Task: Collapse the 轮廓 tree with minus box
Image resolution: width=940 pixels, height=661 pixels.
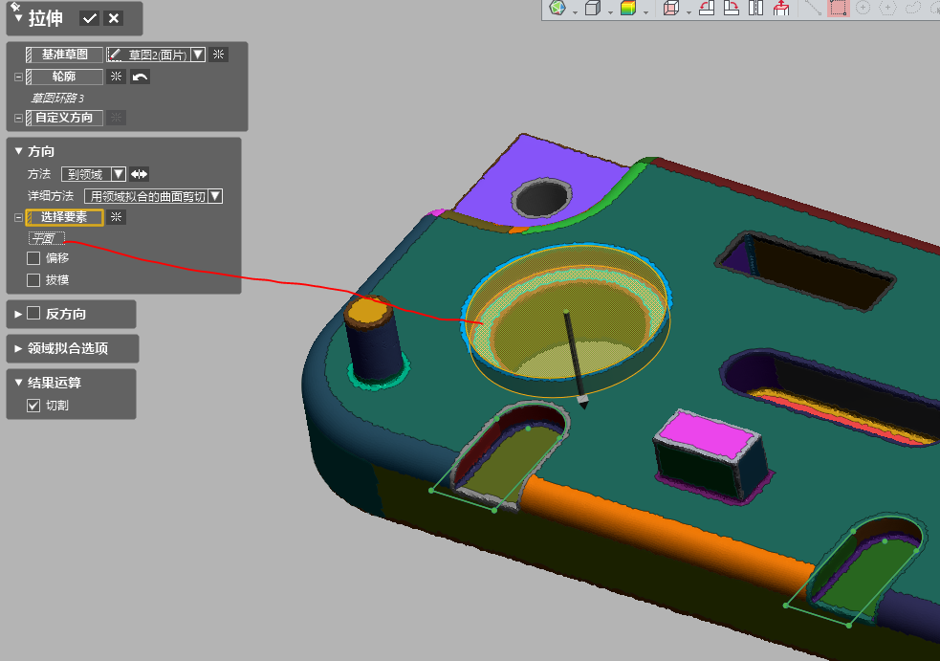Action: 18,77
